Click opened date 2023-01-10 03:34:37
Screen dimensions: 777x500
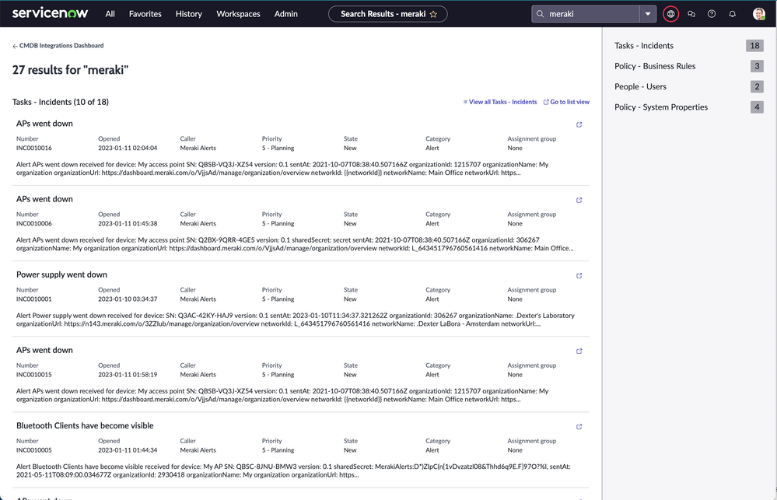128,299
